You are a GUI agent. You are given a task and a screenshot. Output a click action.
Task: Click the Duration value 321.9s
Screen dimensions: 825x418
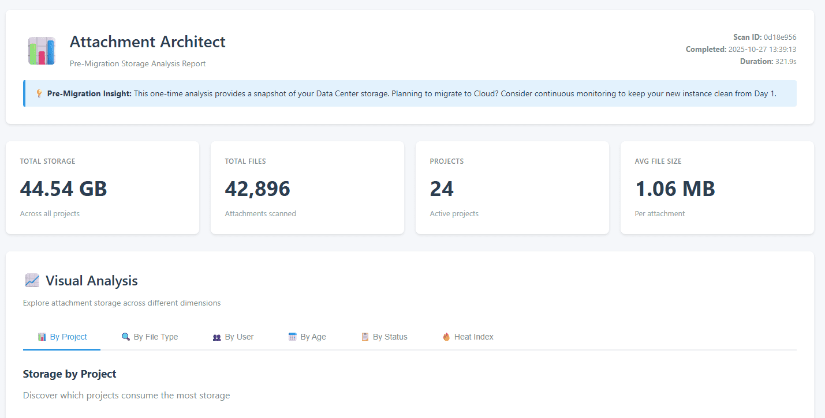point(785,61)
